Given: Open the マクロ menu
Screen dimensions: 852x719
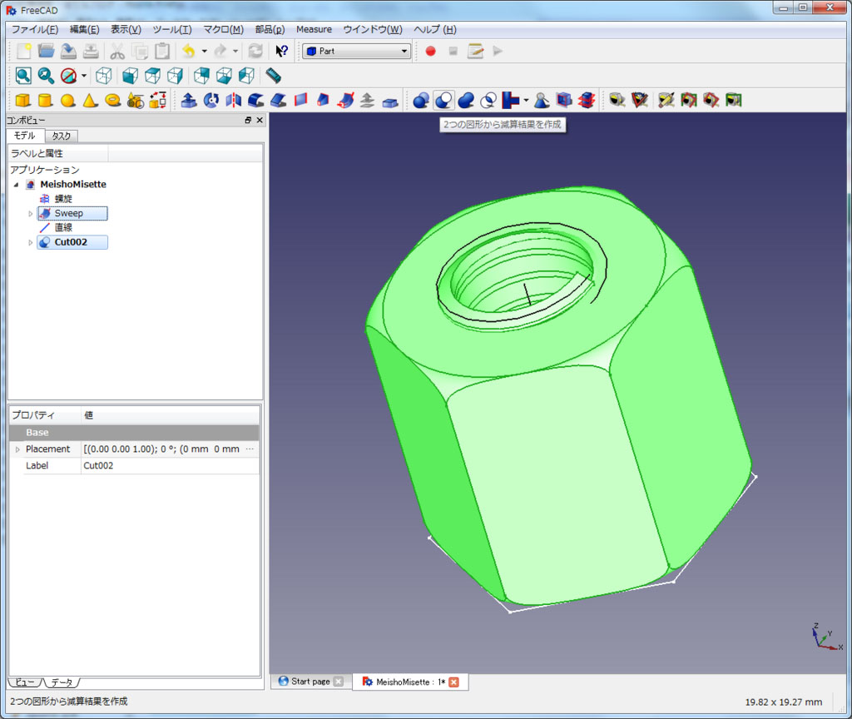Looking at the screenshot, I should pos(223,29).
